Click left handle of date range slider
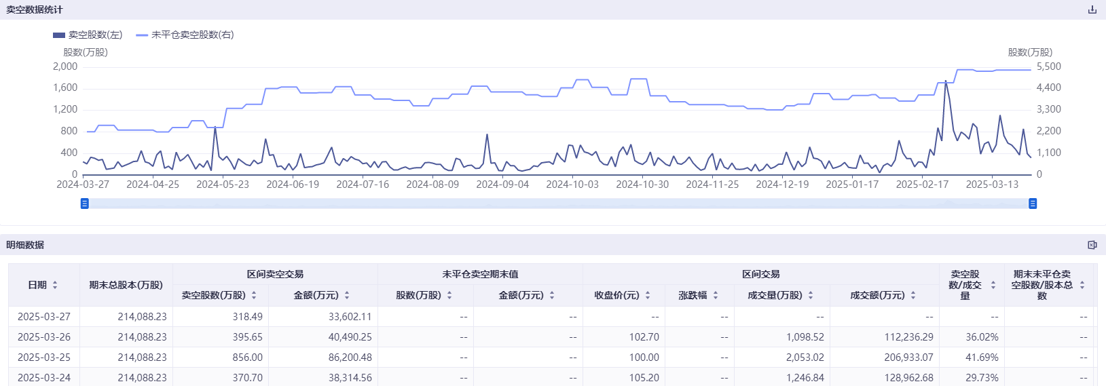The height and width of the screenshot is (386, 1106). tap(85, 204)
